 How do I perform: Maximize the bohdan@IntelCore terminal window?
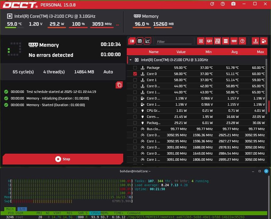click(x=260, y=171)
